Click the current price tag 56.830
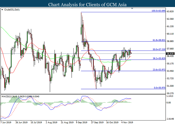Viewport: 175px width, 125px height. coord(170,53)
